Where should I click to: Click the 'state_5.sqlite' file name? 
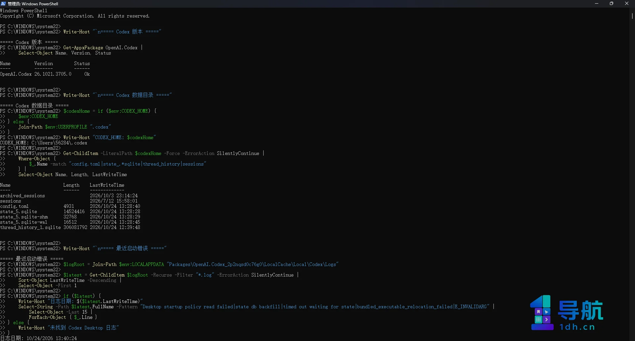click(19, 211)
